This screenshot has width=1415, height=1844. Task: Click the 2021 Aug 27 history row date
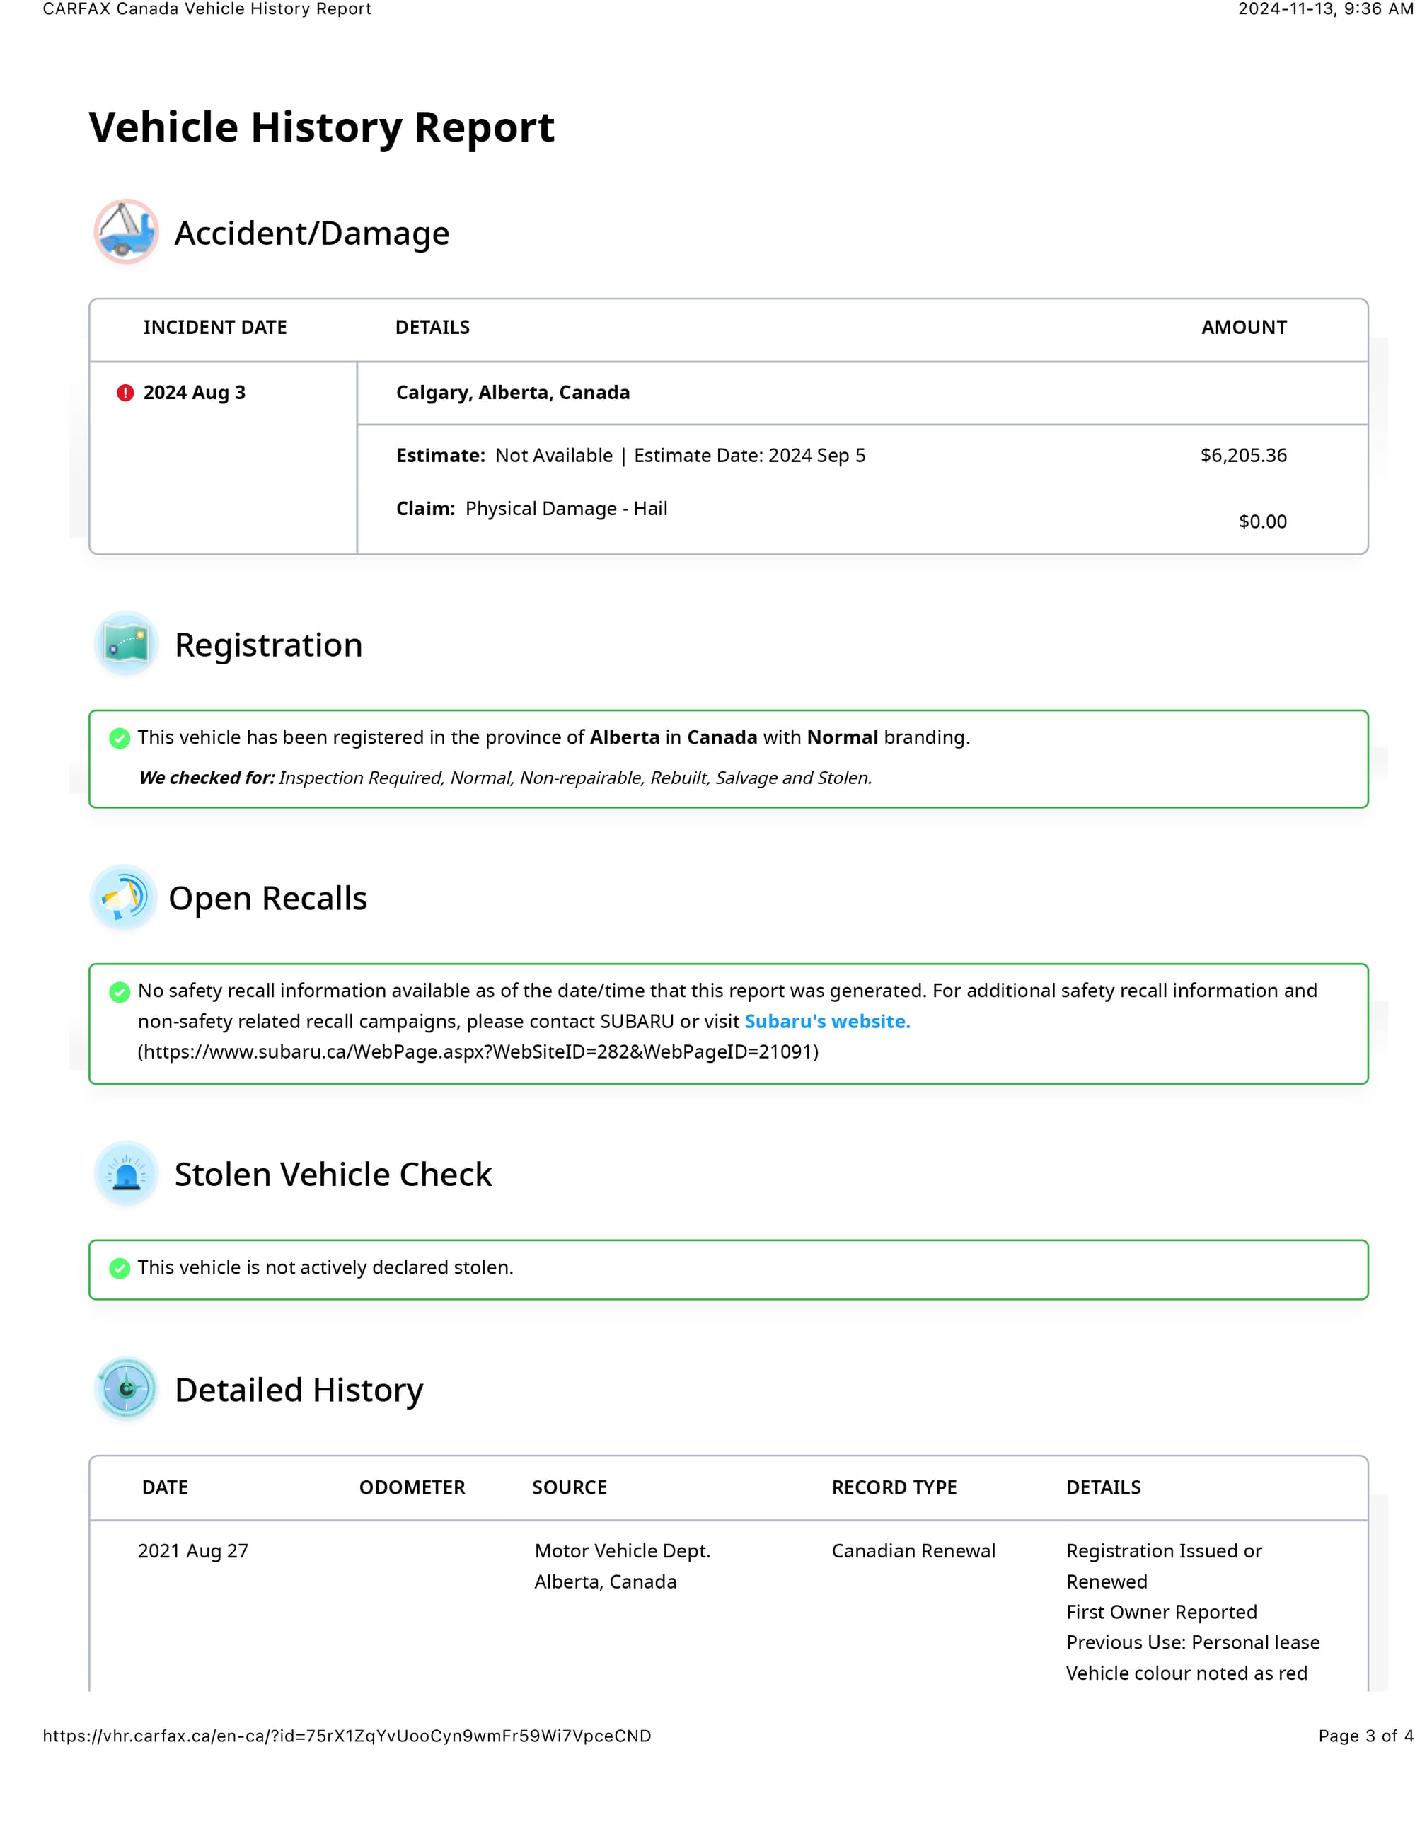193,1551
